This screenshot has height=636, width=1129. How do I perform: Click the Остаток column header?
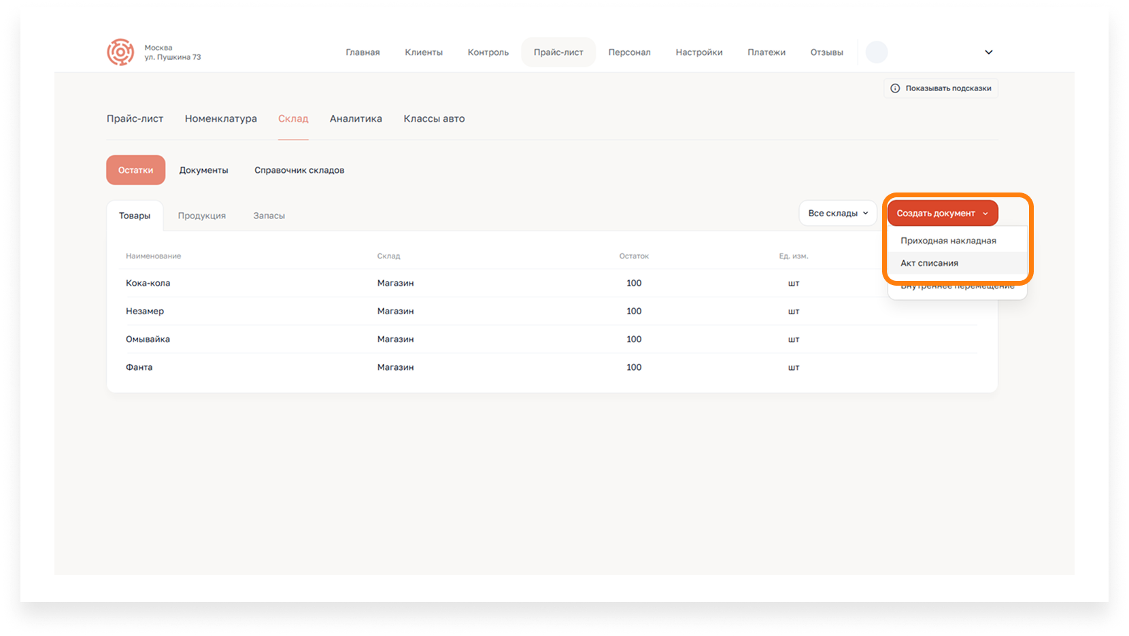coord(634,256)
